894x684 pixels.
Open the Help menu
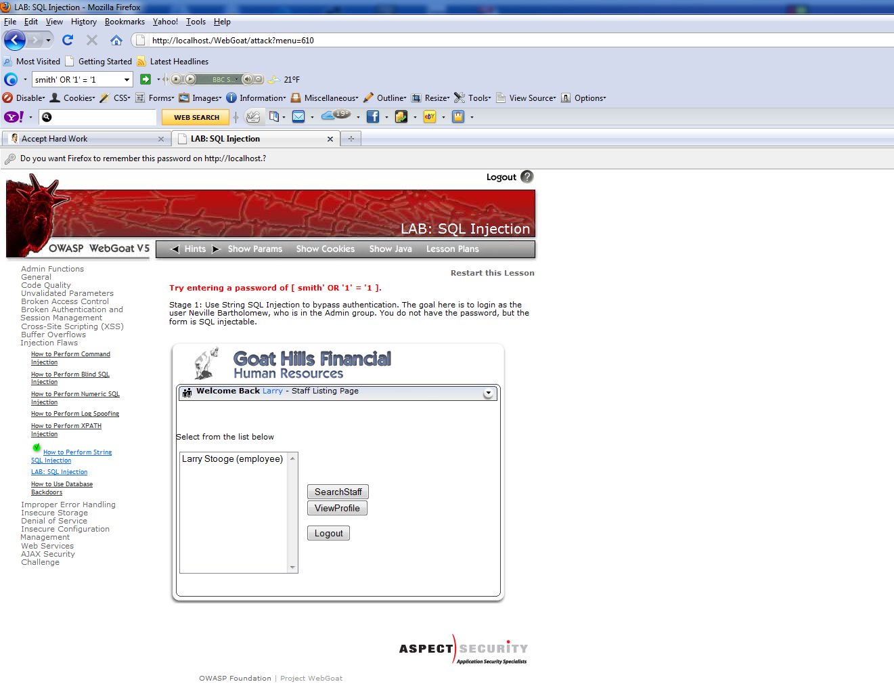pos(222,22)
